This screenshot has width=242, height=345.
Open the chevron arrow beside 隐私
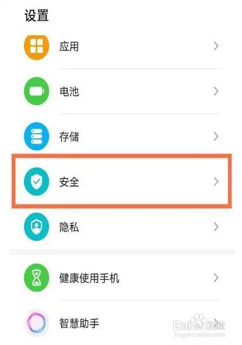[216, 227]
